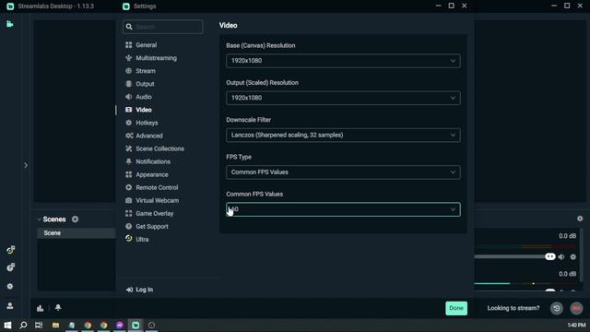Open Windows taskbar search
Screen dimensions: 590x332
[x=23, y=325]
